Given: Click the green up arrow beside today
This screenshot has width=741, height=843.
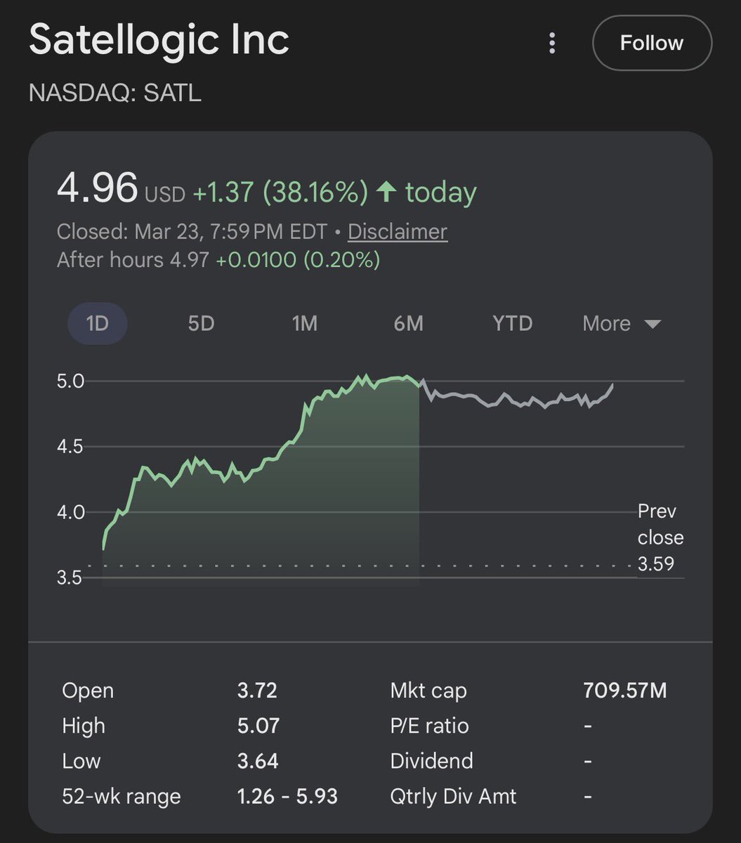Looking at the screenshot, I should coord(386,192).
